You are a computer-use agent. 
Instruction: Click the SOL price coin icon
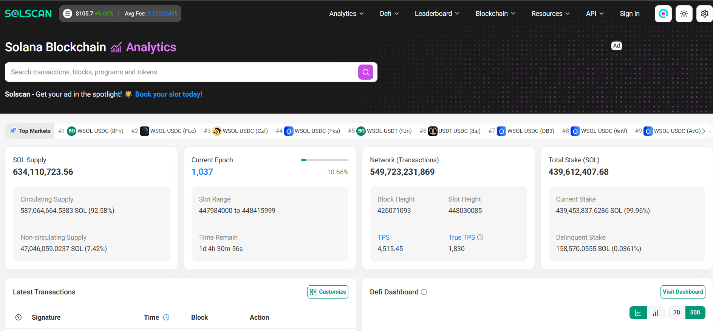[68, 14]
